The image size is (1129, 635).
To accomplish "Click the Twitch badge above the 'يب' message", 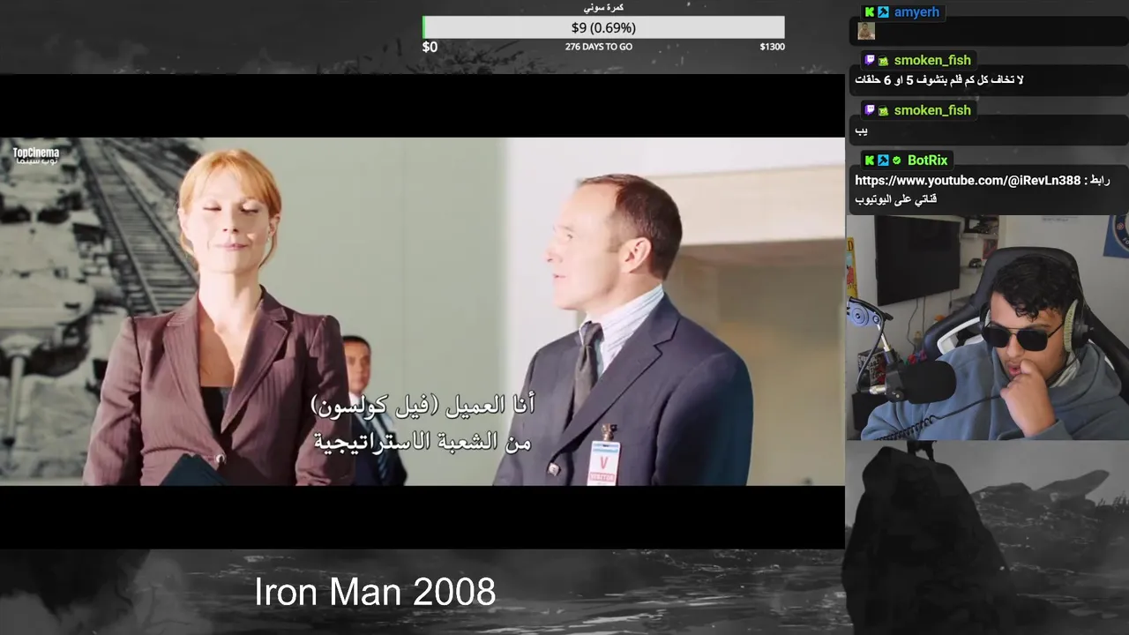I will coord(870,110).
